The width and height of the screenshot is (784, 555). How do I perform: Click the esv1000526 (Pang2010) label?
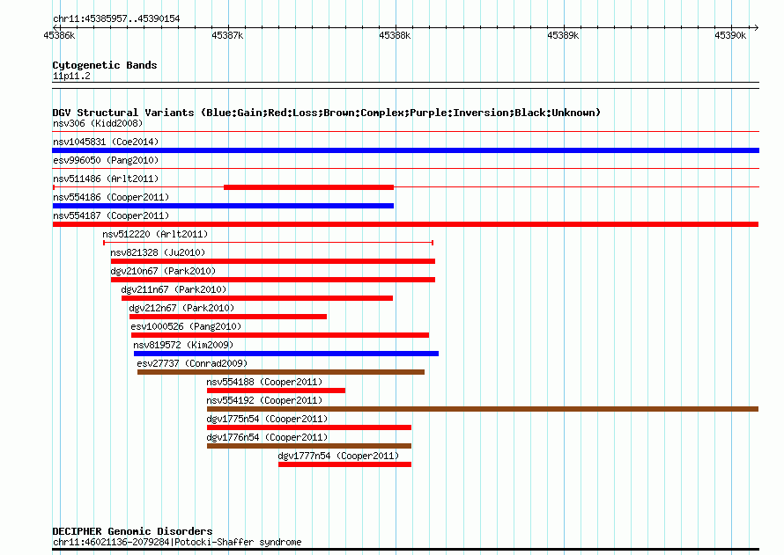[x=186, y=326]
